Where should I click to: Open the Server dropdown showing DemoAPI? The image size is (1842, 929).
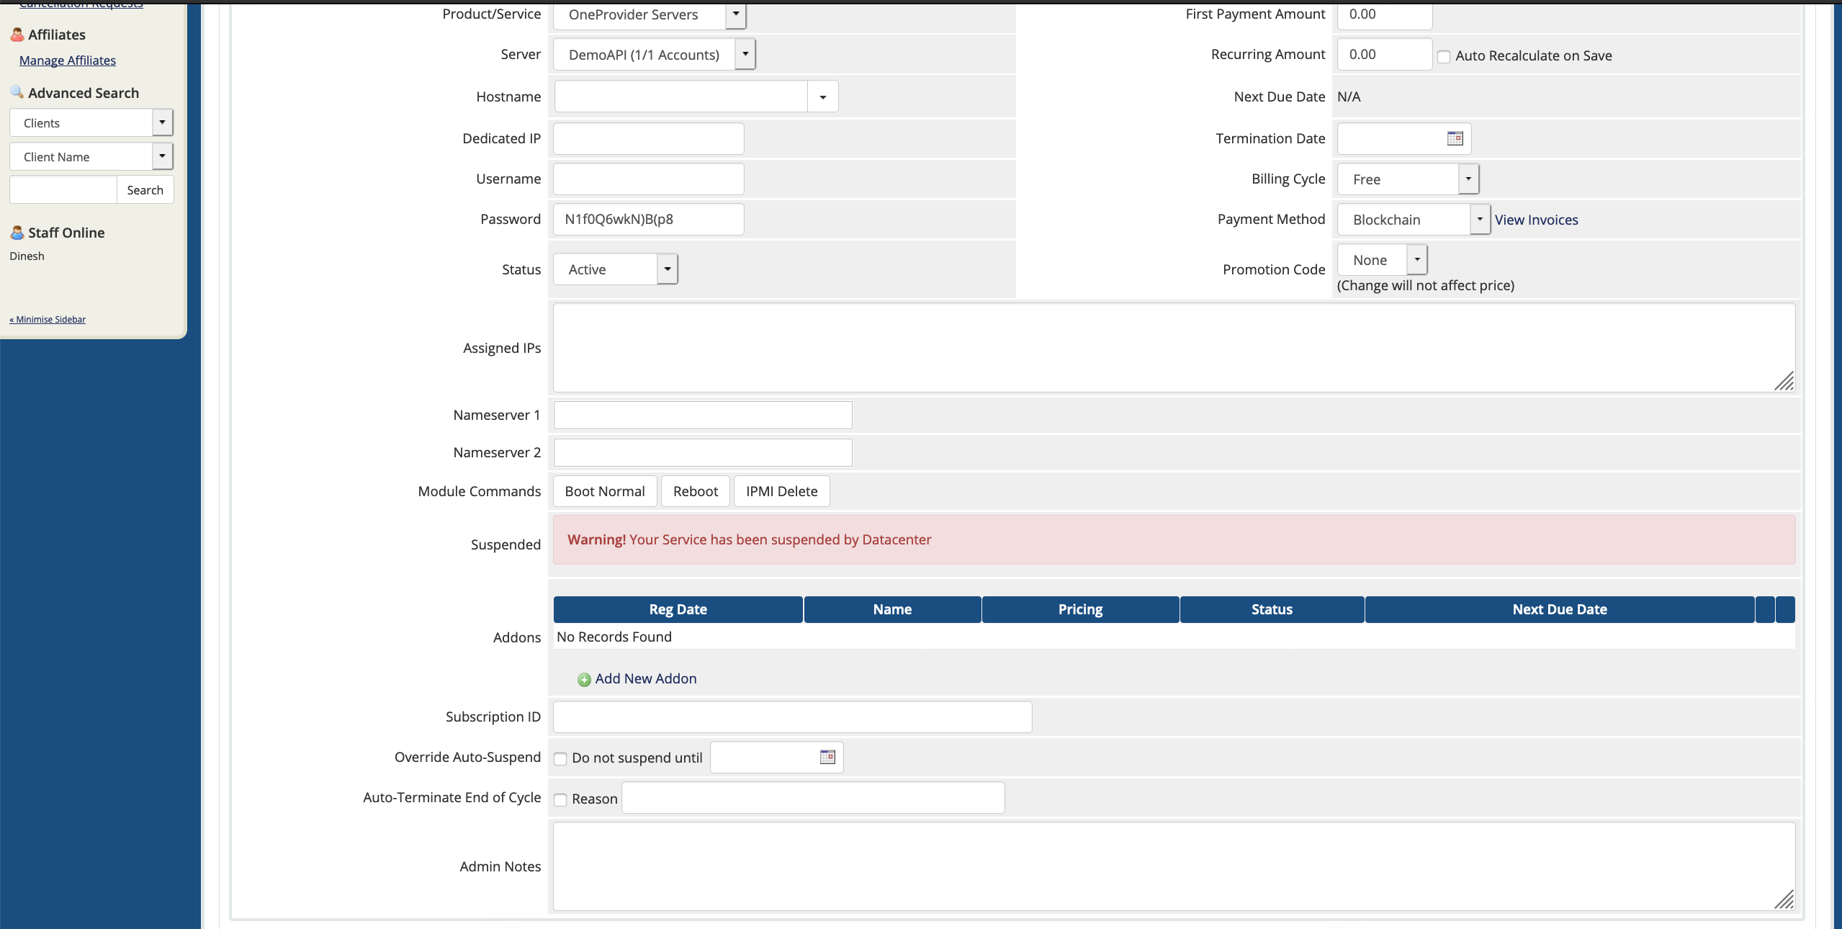(745, 54)
